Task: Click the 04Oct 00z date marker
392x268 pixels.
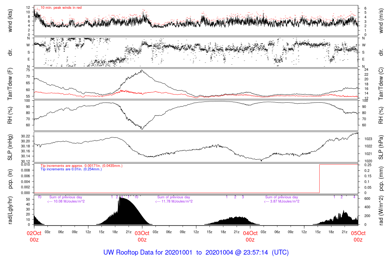Action: click(x=250, y=236)
